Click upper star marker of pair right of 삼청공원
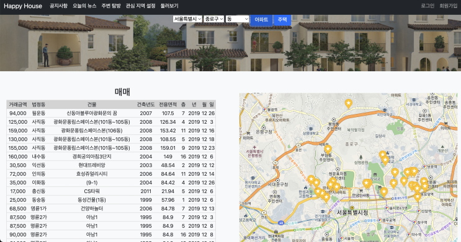 pos(382,155)
